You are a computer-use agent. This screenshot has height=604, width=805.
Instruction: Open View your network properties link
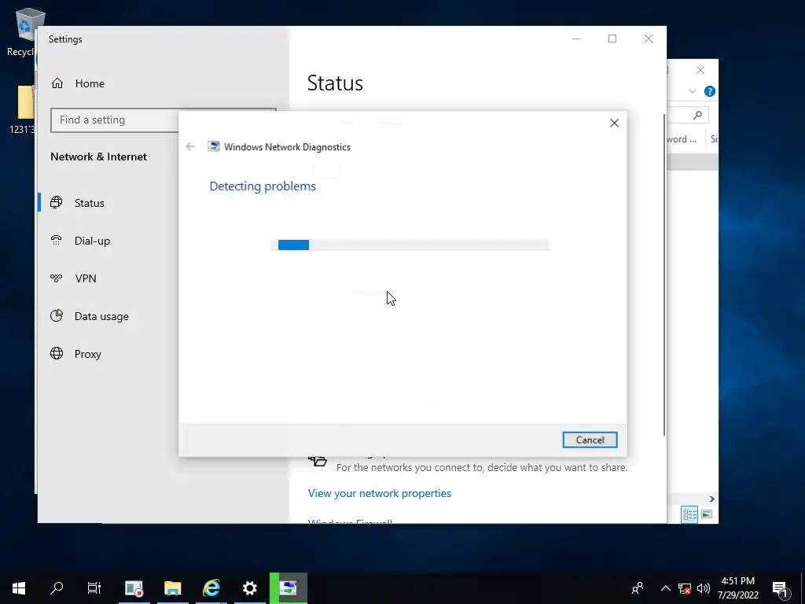[380, 493]
